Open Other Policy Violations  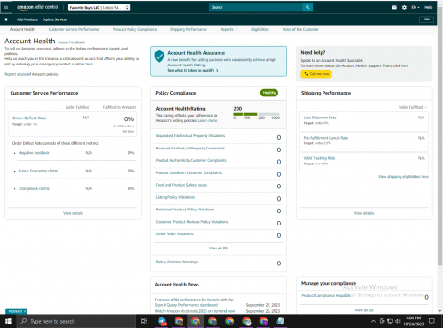pos(175,233)
